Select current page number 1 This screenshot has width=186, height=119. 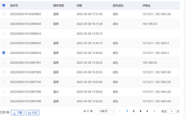(x=127, y=111)
